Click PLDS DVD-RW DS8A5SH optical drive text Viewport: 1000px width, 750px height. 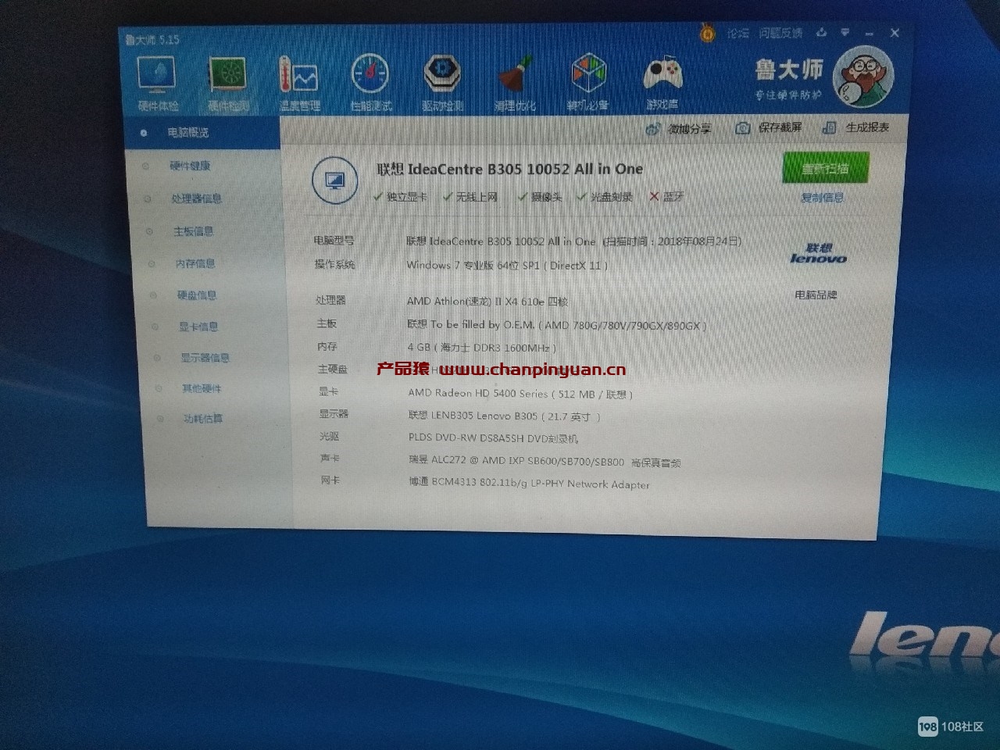[x=493, y=438]
